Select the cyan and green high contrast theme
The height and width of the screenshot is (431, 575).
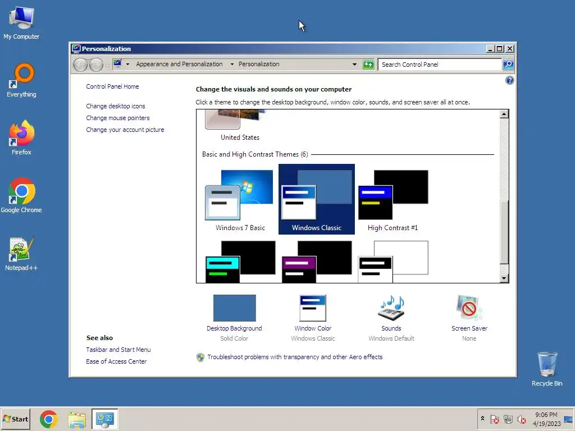point(240,262)
